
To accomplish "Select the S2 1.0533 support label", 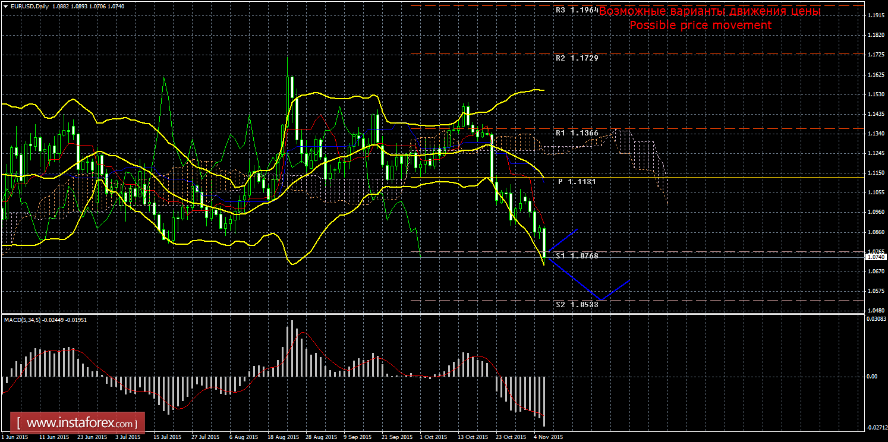I will tap(577, 304).
